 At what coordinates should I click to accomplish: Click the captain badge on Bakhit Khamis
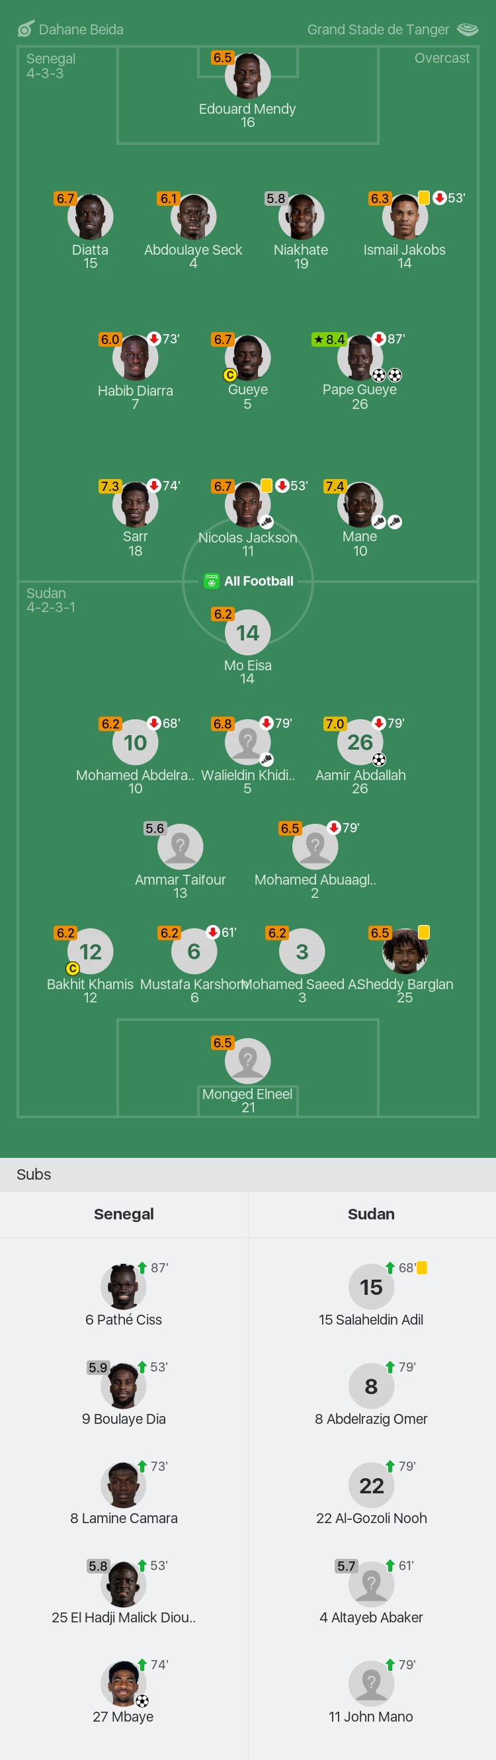73,968
